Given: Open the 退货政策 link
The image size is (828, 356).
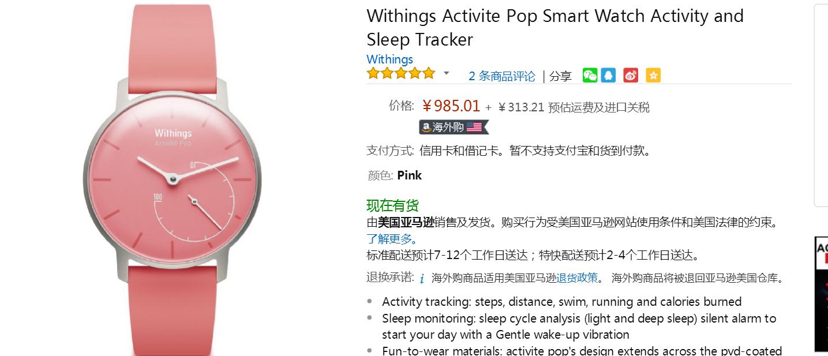Looking at the screenshot, I should coord(576,278).
